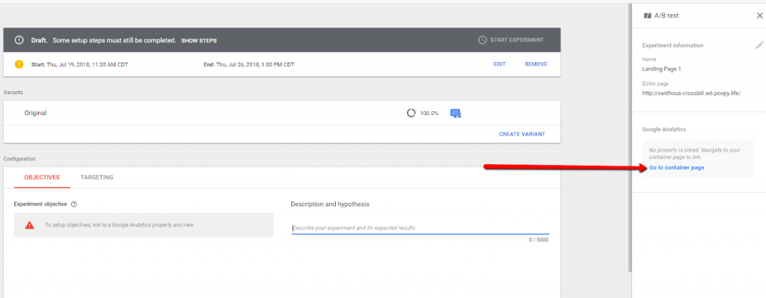Click the draft info exclamation icon
This screenshot has width=766, height=298.
19,40
